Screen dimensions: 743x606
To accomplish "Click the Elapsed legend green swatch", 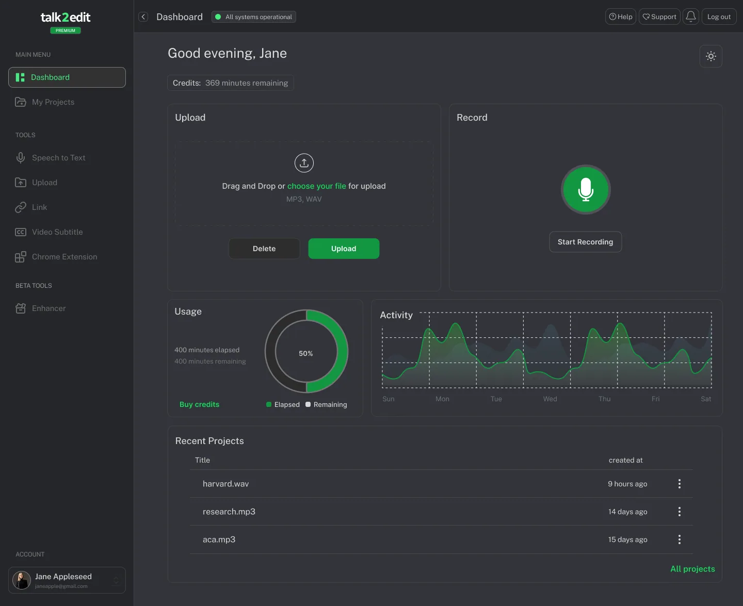I will (269, 404).
